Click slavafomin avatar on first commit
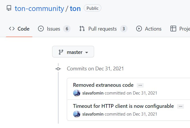This screenshot has height=128, width=190. coord(77,93)
